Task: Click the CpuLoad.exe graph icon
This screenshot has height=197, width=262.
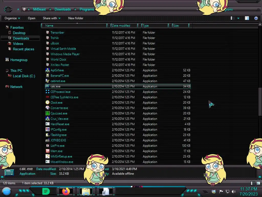Action: point(47,113)
